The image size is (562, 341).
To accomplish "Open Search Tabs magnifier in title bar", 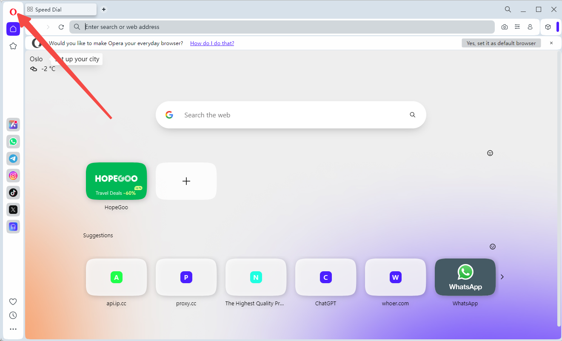I will coord(508,9).
